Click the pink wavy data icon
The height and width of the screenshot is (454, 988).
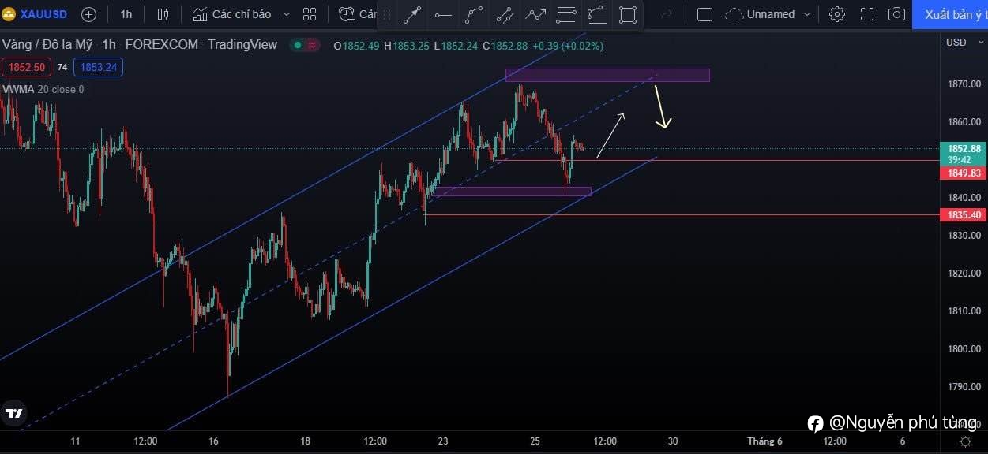(x=314, y=46)
